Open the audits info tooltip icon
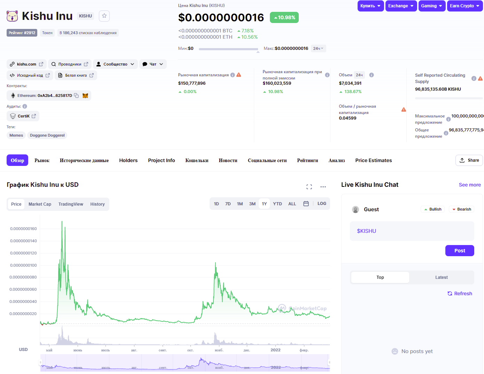Image resolution: width=484 pixels, height=374 pixels. [25, 106]
